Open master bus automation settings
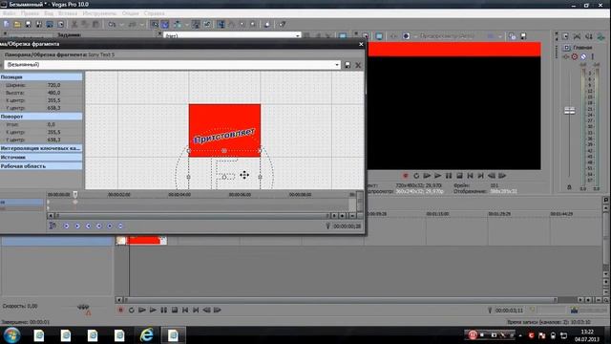Image resolution: width=611 pixels, height=344 pixels. (x=575, y=56)
